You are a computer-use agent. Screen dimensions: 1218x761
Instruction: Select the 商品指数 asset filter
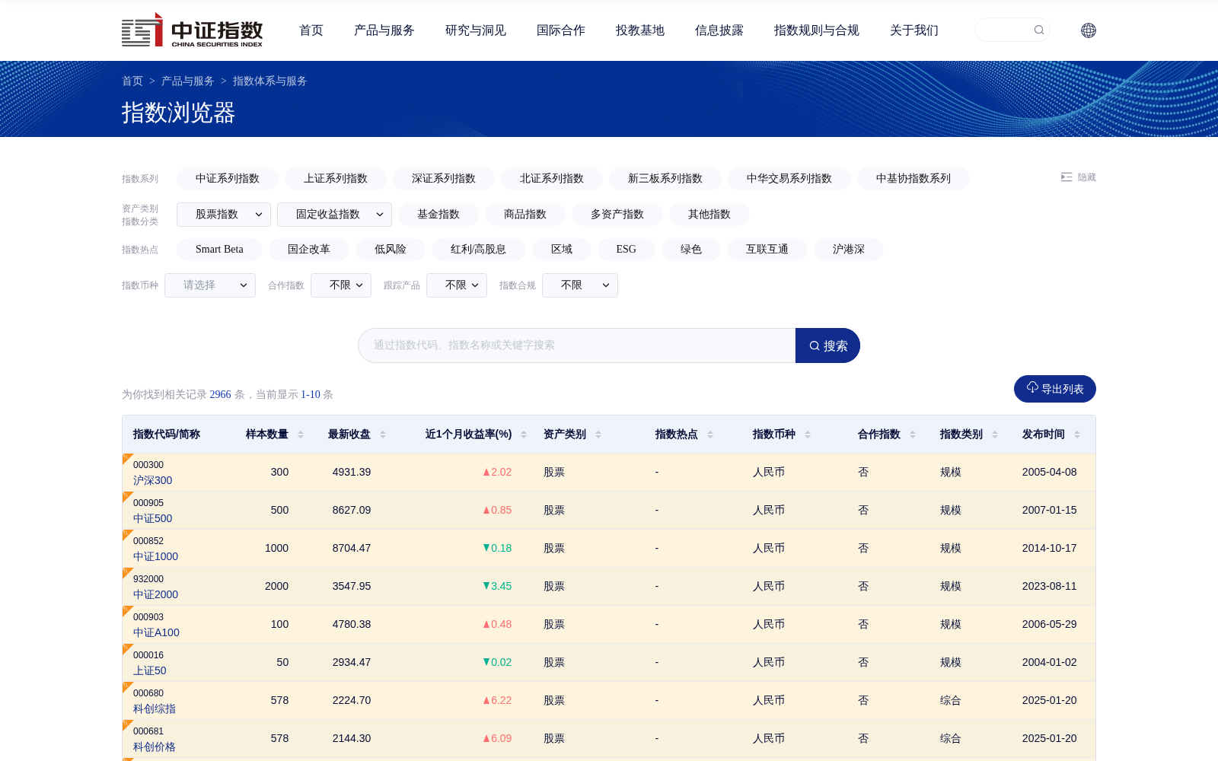[x=525, y=215]
